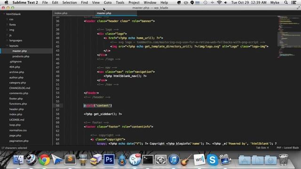The image size is (301, 169).
Task: Expand the fonts folder in sidebar
Action: [x=7, y=24]
